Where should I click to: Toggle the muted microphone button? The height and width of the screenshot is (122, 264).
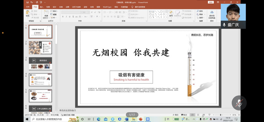239,103
